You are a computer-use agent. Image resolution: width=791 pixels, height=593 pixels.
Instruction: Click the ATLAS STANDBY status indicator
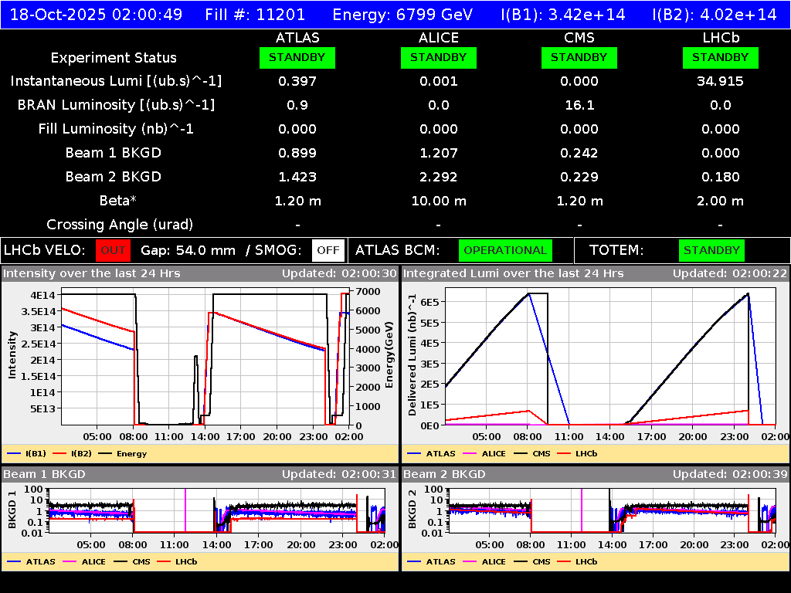point(297,57)
